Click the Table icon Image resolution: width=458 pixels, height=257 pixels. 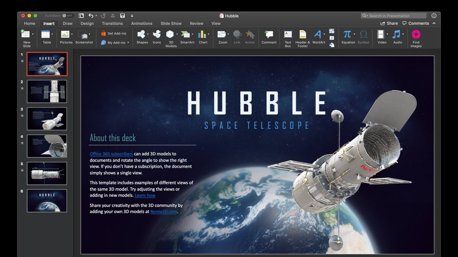click(x=45, y=34)
